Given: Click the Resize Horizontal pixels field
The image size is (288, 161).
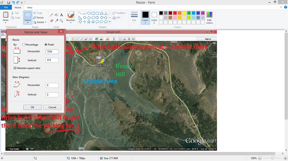Looking at the screenshot, I should [52, 52].
